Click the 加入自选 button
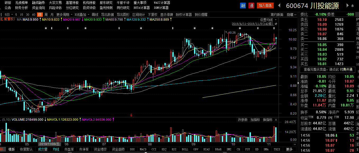 point(265,5)
